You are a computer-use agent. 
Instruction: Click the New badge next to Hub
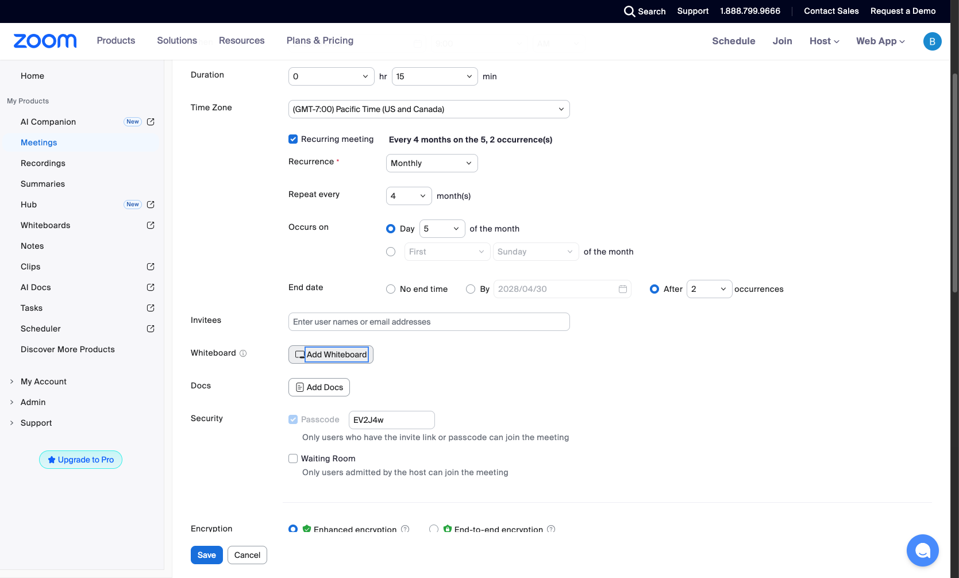133,205
